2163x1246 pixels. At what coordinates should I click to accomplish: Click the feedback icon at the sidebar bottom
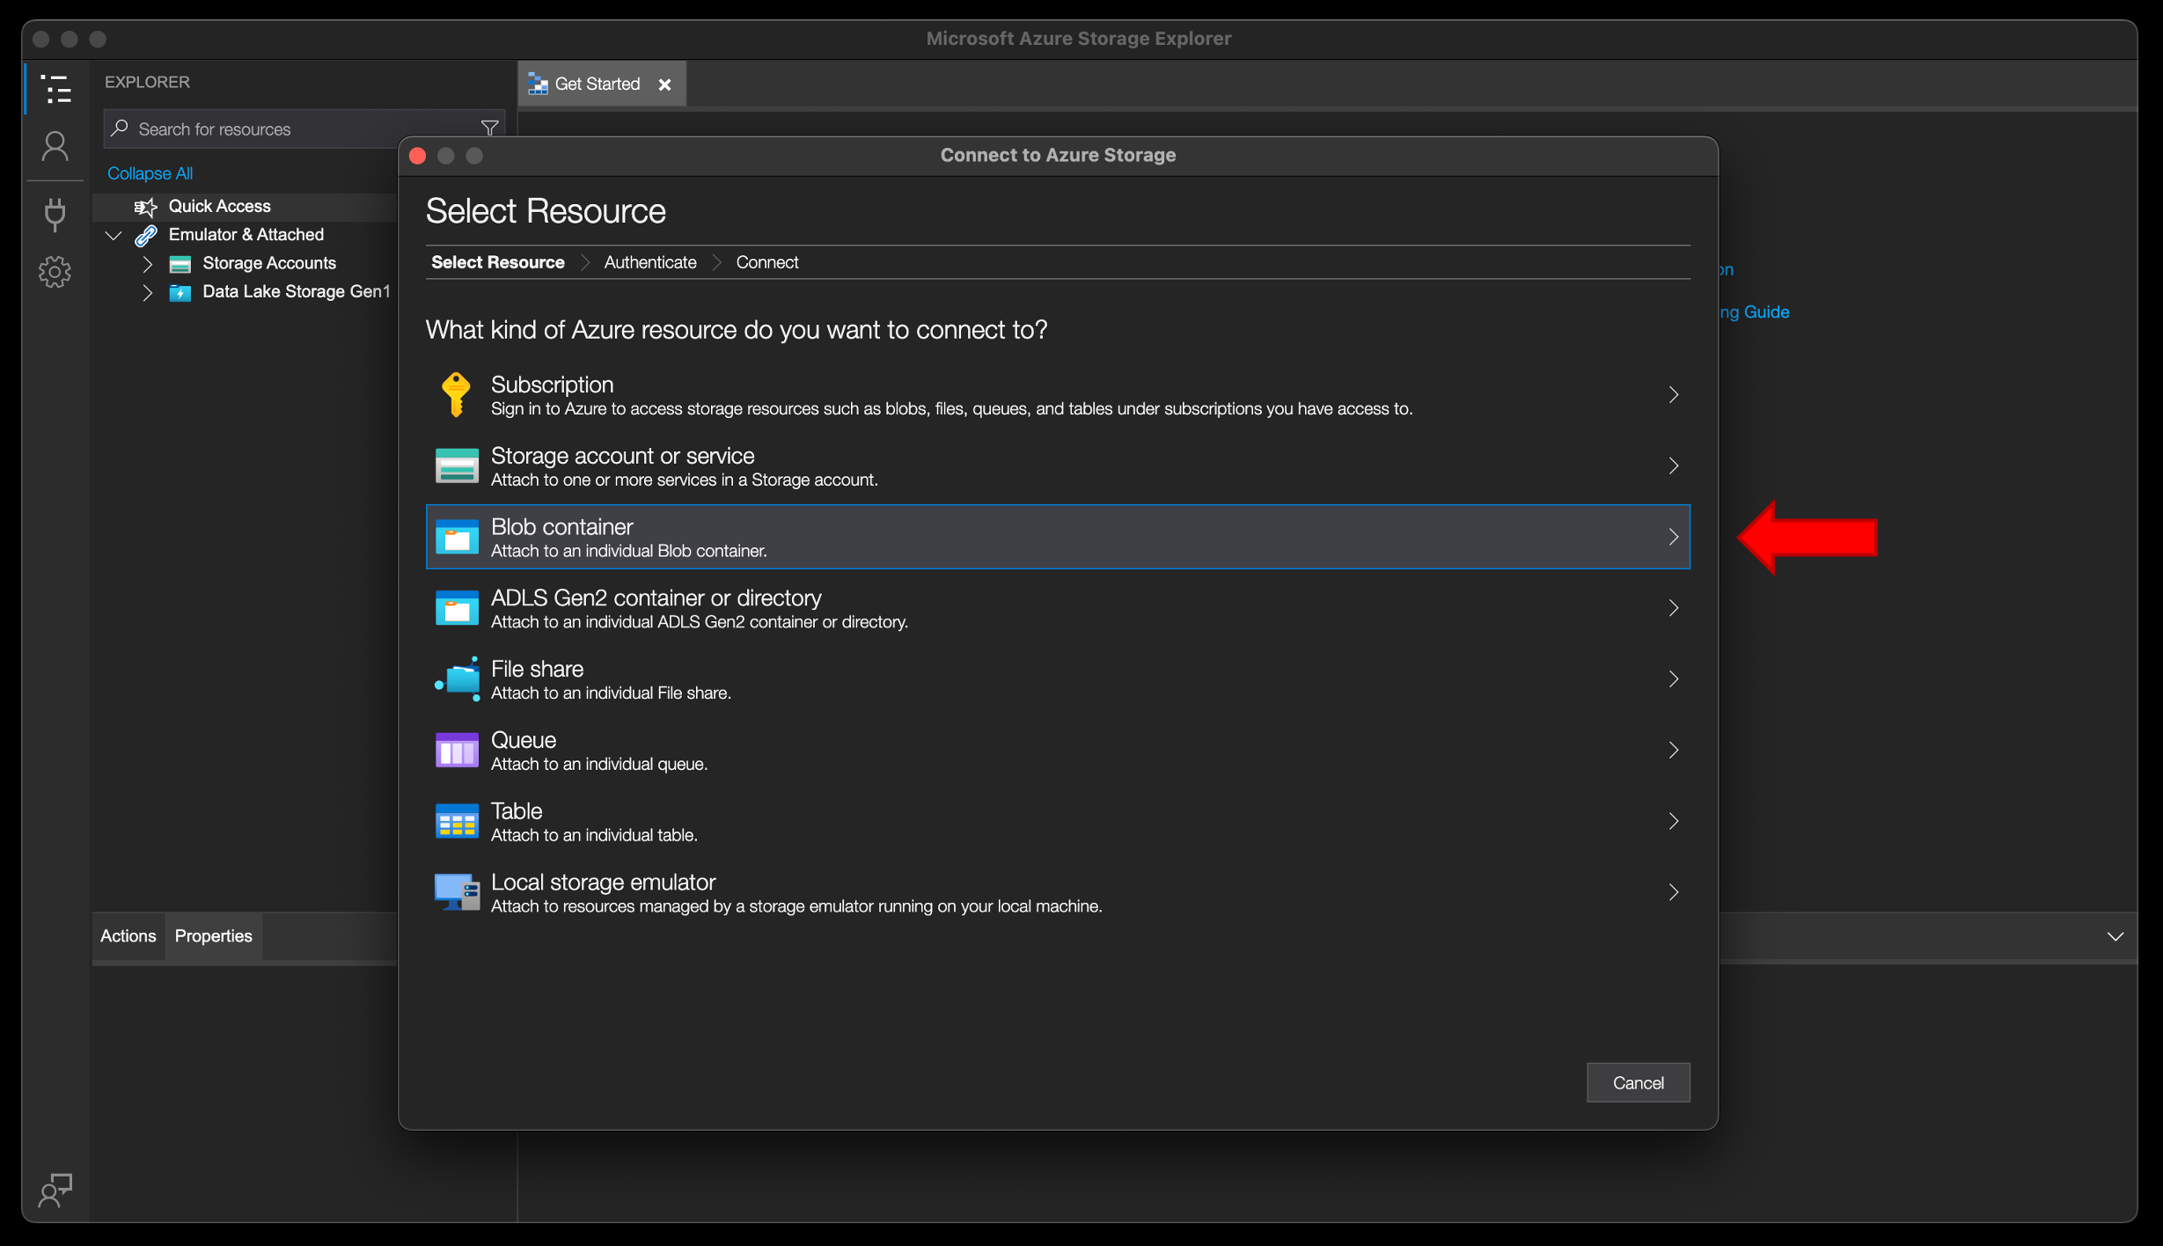(x=55, y=1190)
